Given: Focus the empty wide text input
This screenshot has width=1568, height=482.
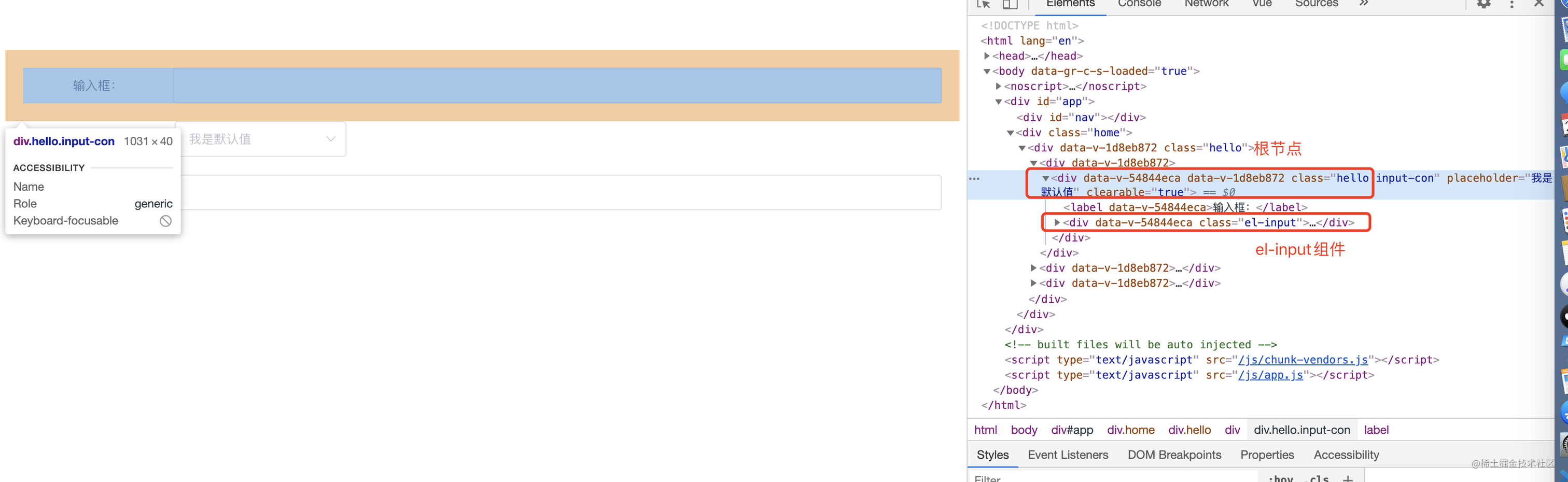Looking at the screenshot, I should [x=561, y=192].
